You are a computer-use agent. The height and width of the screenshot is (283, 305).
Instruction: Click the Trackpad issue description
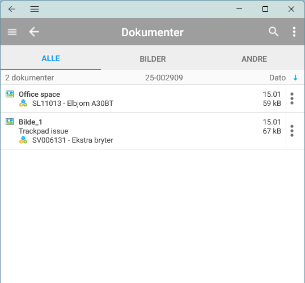tap(44, 131)
